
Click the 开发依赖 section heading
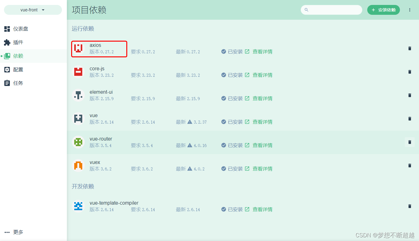click(x=83, y=186)
